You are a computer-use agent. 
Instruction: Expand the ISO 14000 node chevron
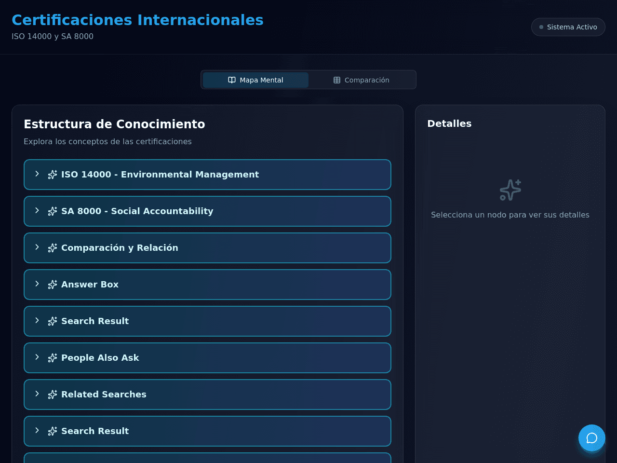point(37,174)
